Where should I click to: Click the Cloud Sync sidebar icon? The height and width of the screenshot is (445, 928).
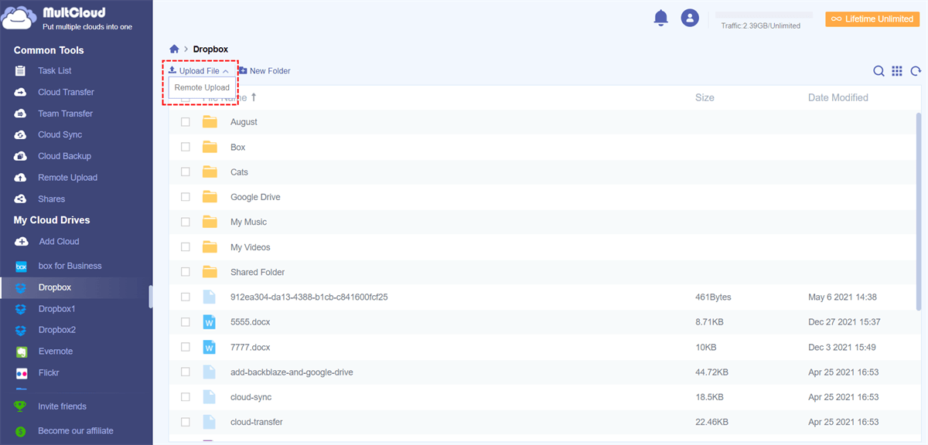[x=21, y=135]
